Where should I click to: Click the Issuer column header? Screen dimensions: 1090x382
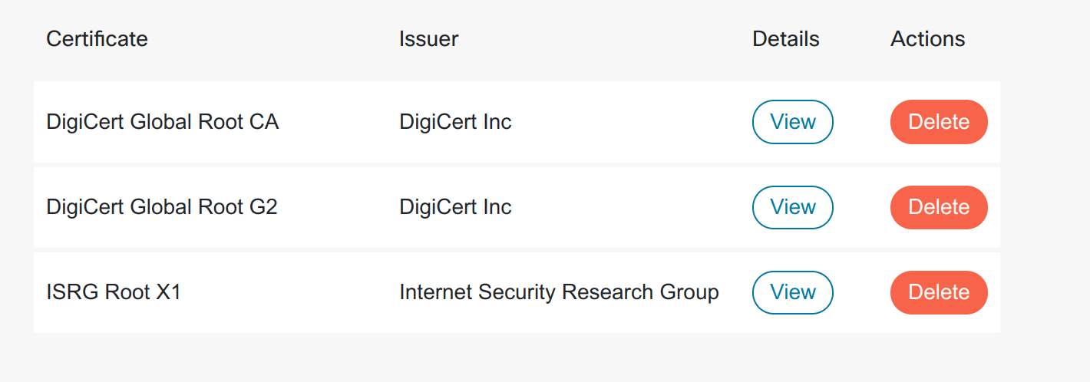pos(428,39)
